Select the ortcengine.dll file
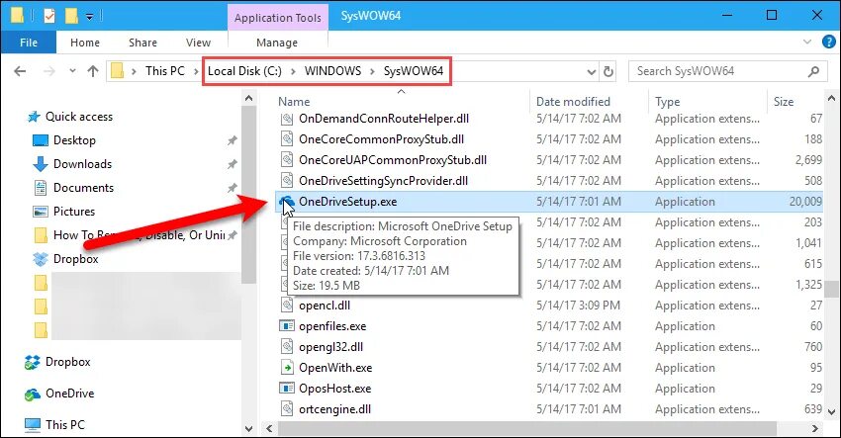841x438 pixels. coord(334,409)
